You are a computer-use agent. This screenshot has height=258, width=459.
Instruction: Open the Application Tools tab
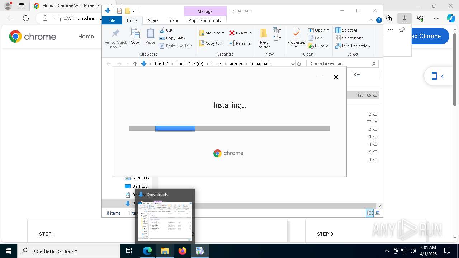205,20
